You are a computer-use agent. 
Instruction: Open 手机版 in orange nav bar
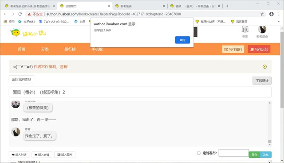coord(97,49)
